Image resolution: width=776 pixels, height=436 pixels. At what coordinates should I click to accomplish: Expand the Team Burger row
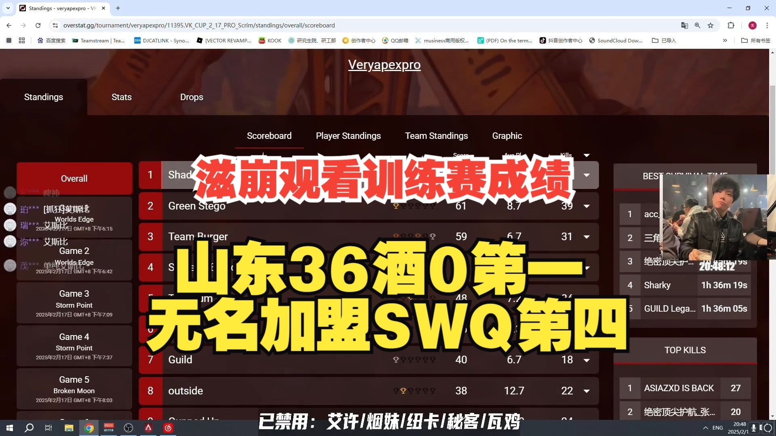pos(587,237)
